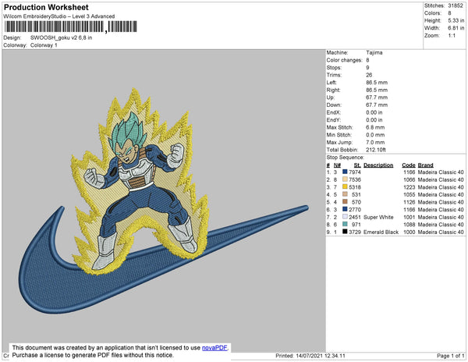This screenshot has height=362, width=468.
Task: Select the Super White color swatch
Action: pos(345,217)
